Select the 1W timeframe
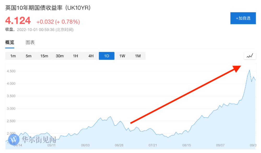 (122, 56)
